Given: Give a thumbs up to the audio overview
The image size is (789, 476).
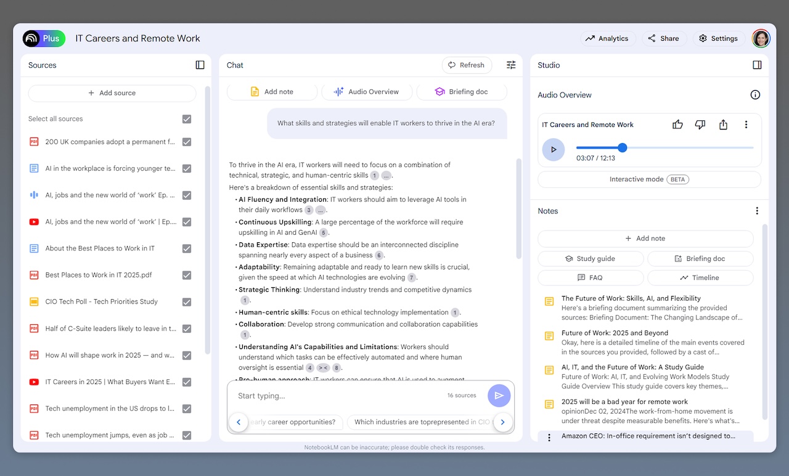Looking at the screenshot, I should [x=677, y=124].
